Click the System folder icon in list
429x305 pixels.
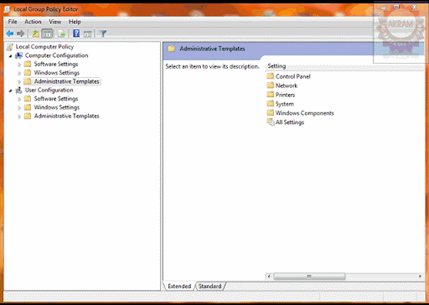point(270,104)
